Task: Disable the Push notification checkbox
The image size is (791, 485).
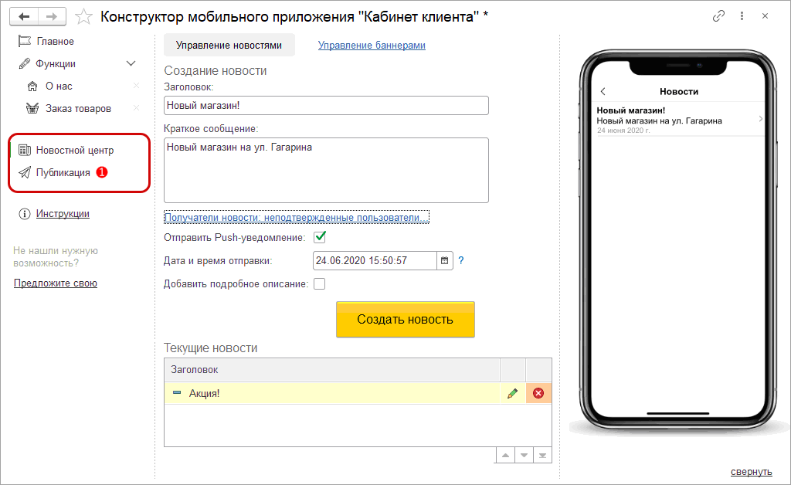Action: click(x=320, y=237)
